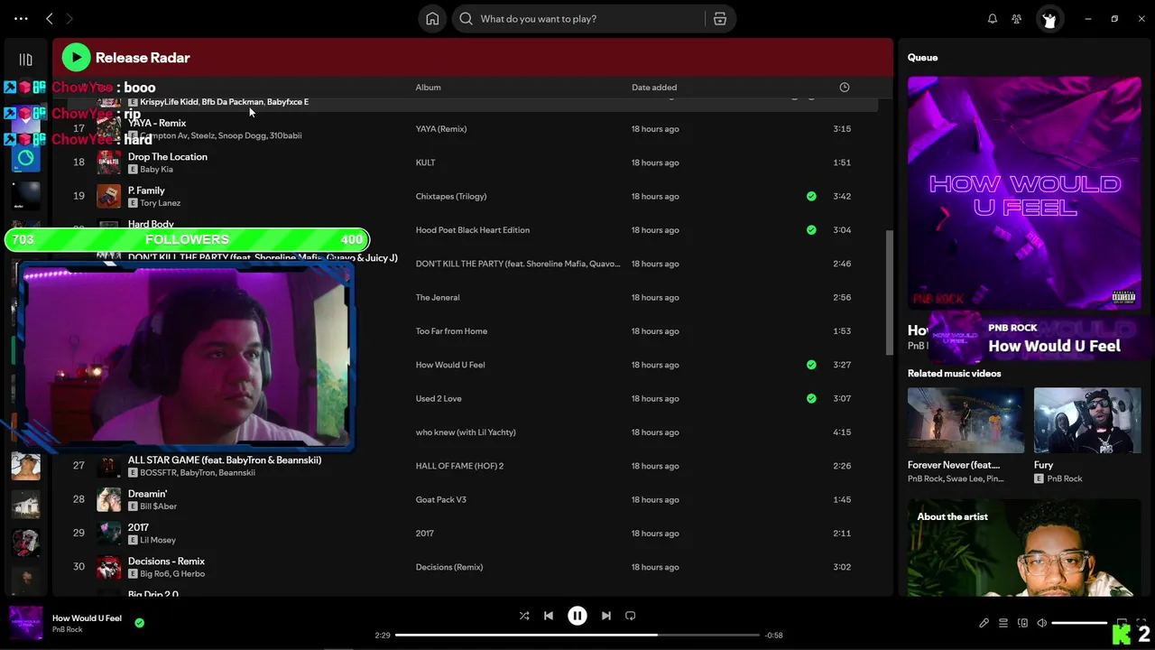Select the track 'ALL STAR GAME (feat. BabyTron & Beannskii)'

tap(225, 460)
